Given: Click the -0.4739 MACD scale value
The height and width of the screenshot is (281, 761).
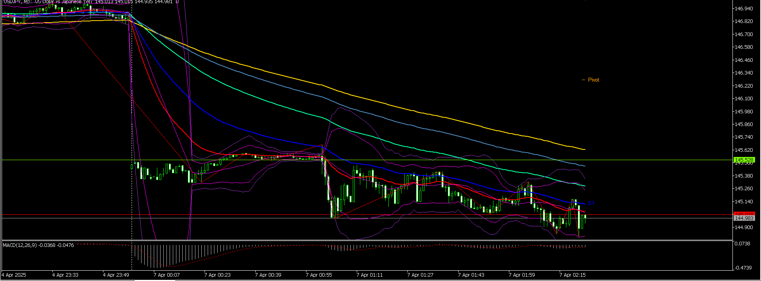Looking at the screenshot, I should 743,268.
